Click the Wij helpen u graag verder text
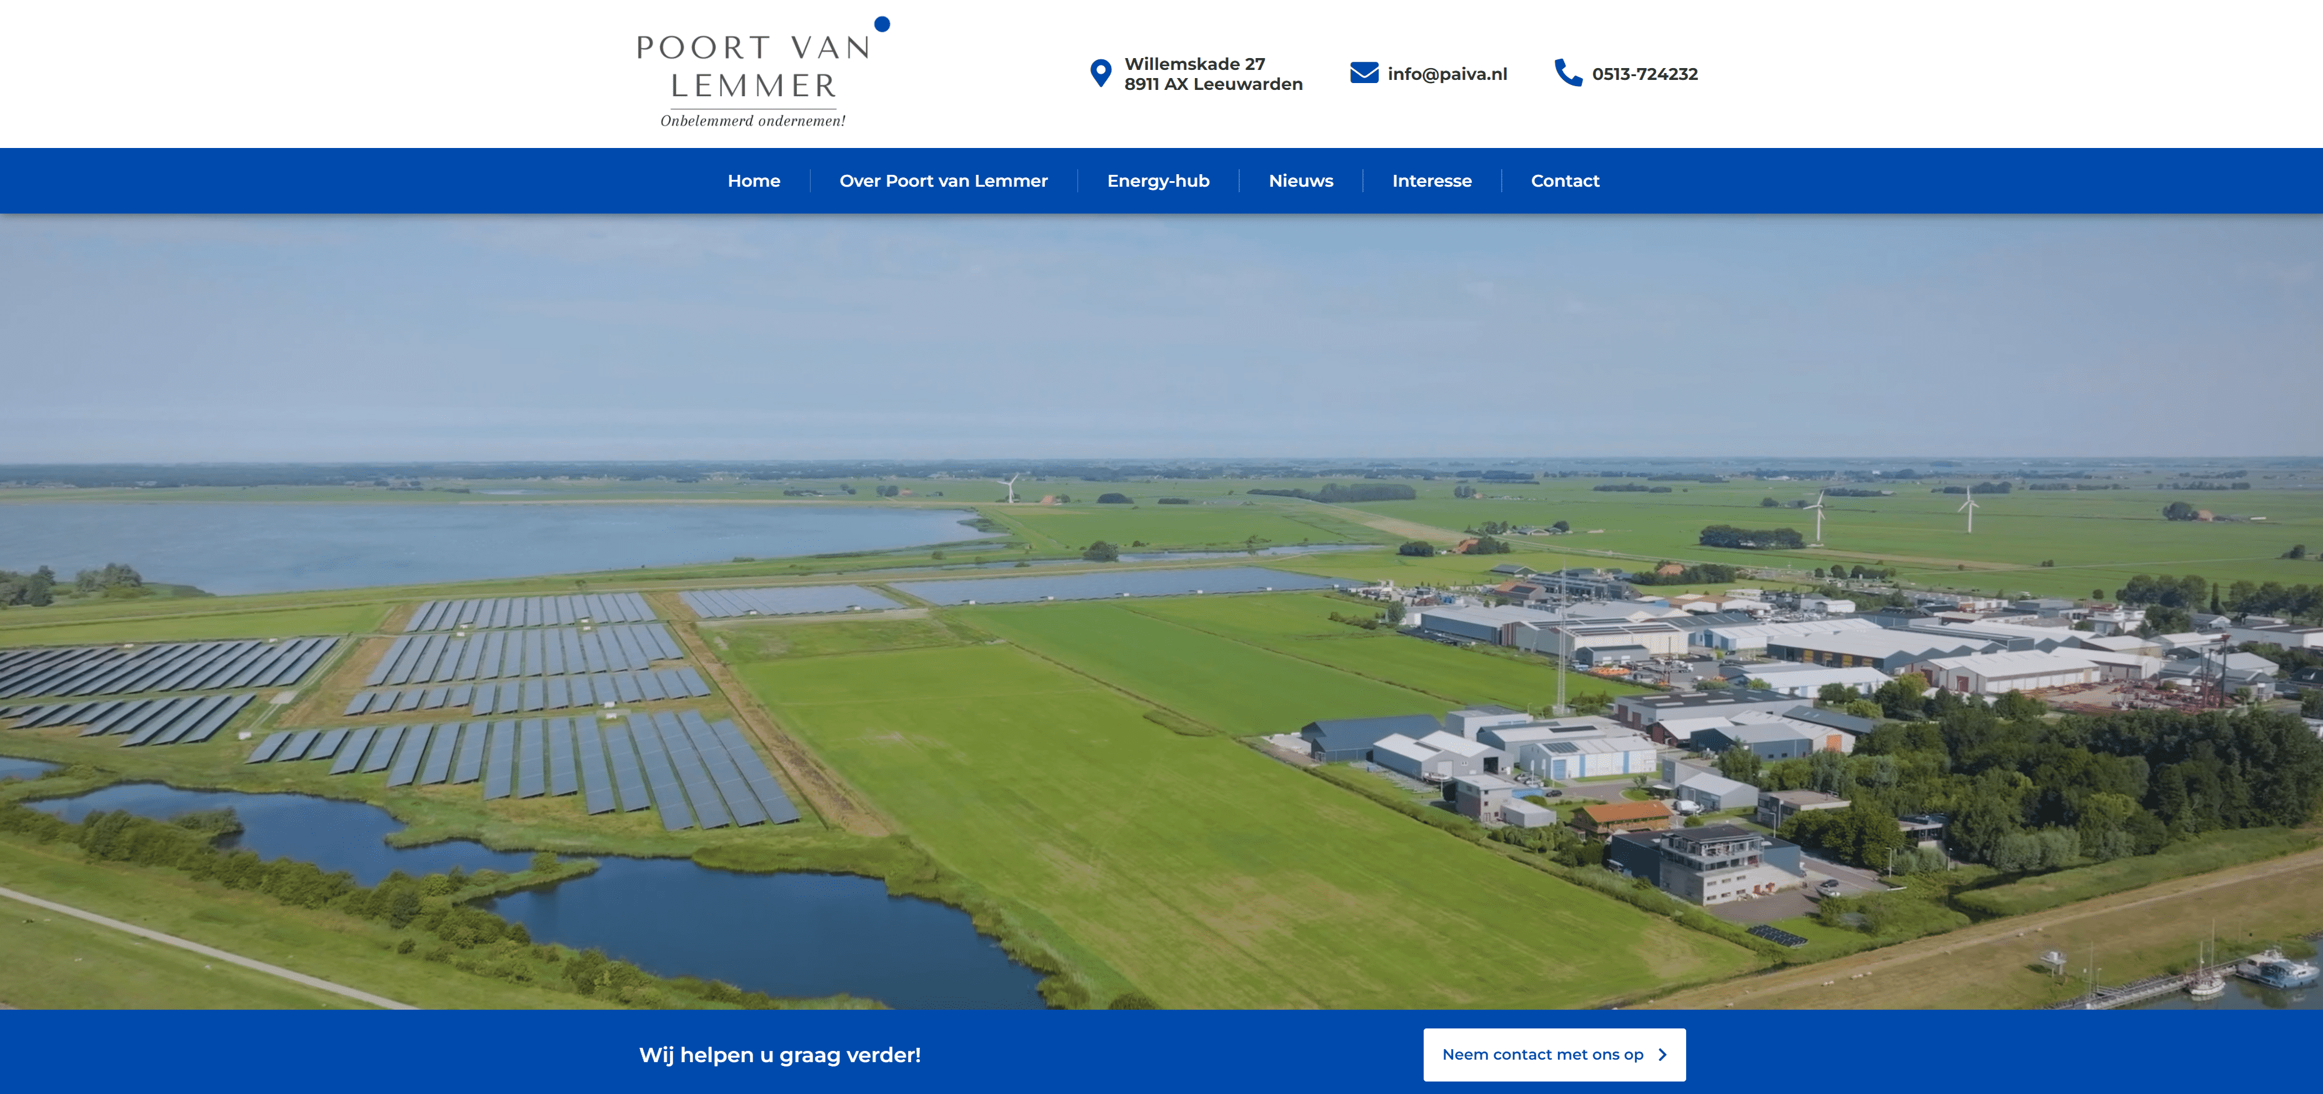 pyautogui.click(x=780, y=1055)
